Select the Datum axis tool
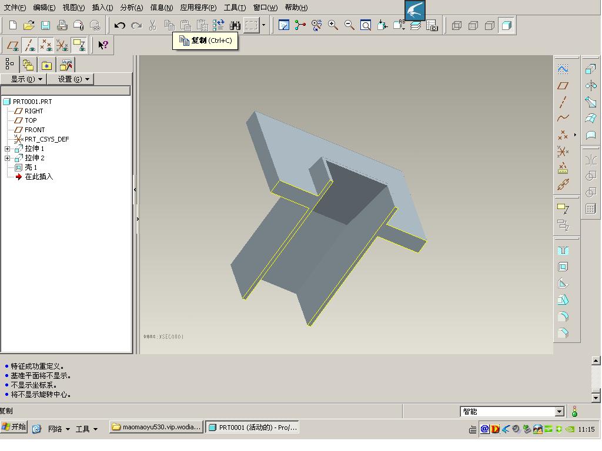Screen dimensions: 602x451 (563, 102)
